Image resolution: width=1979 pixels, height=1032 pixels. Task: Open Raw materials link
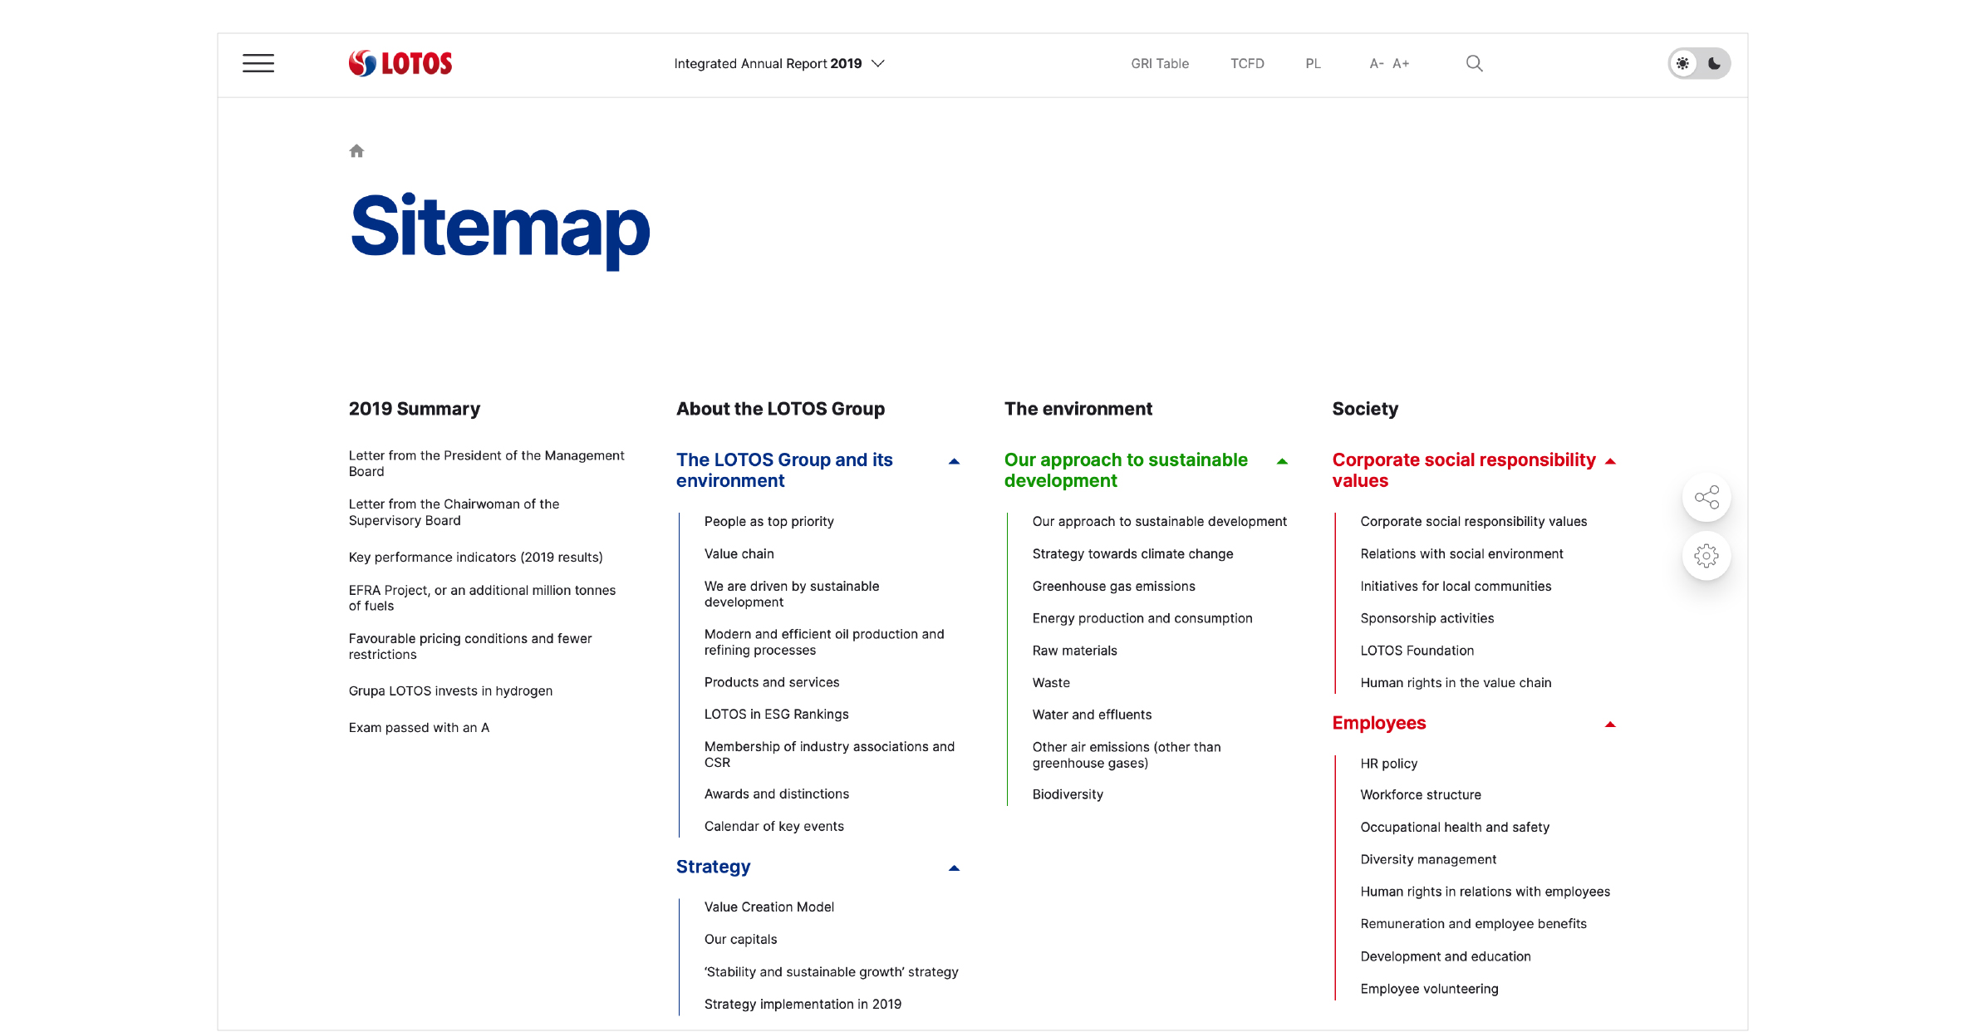click(x=1075, y=651)
